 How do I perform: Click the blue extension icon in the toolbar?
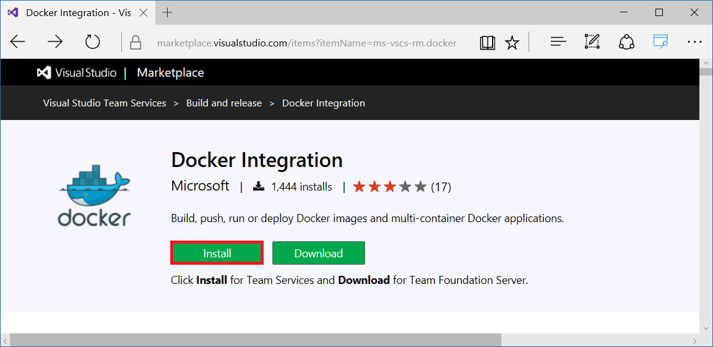(660, 41)
